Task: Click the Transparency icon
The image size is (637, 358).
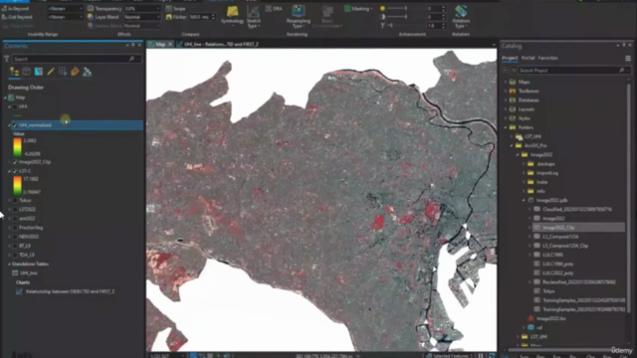Action: point(91,9)
